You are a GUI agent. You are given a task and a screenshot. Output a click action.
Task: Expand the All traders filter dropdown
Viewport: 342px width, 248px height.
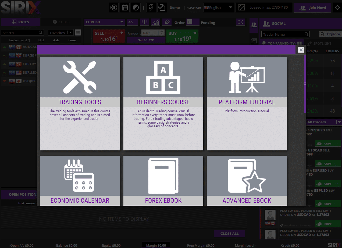coord(339,122)
